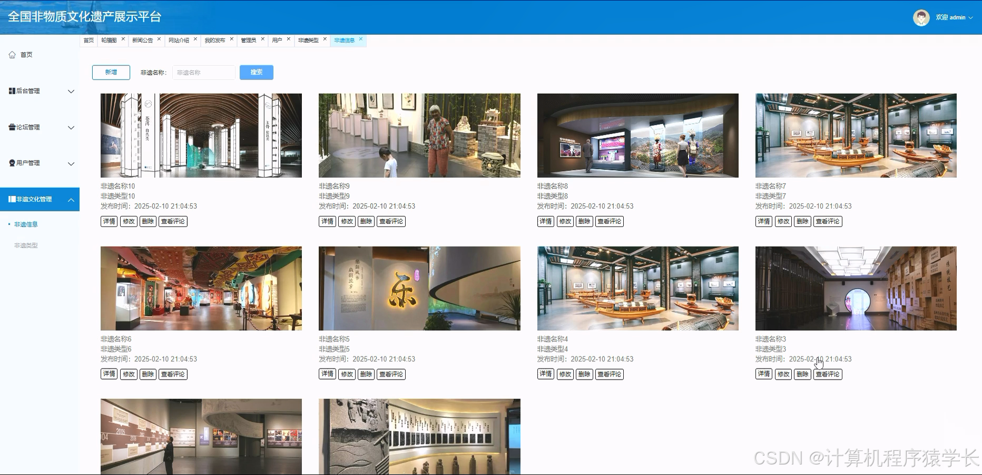Image resolution: width=982 pixels, height=475 pixels.
Task: Switch to the 非遗类型 tab
Action: pyautogui.click(x=308, y=41)
